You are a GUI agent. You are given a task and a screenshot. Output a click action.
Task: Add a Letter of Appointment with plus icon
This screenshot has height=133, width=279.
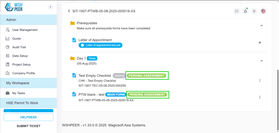click(260, 43)
